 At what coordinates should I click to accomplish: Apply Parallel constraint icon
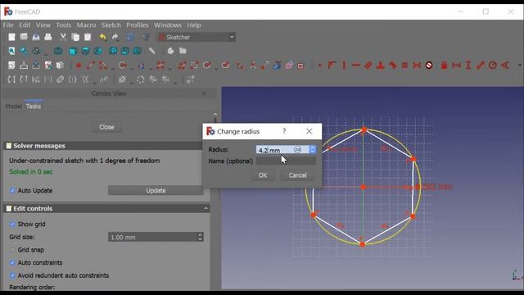pos(368,66)
